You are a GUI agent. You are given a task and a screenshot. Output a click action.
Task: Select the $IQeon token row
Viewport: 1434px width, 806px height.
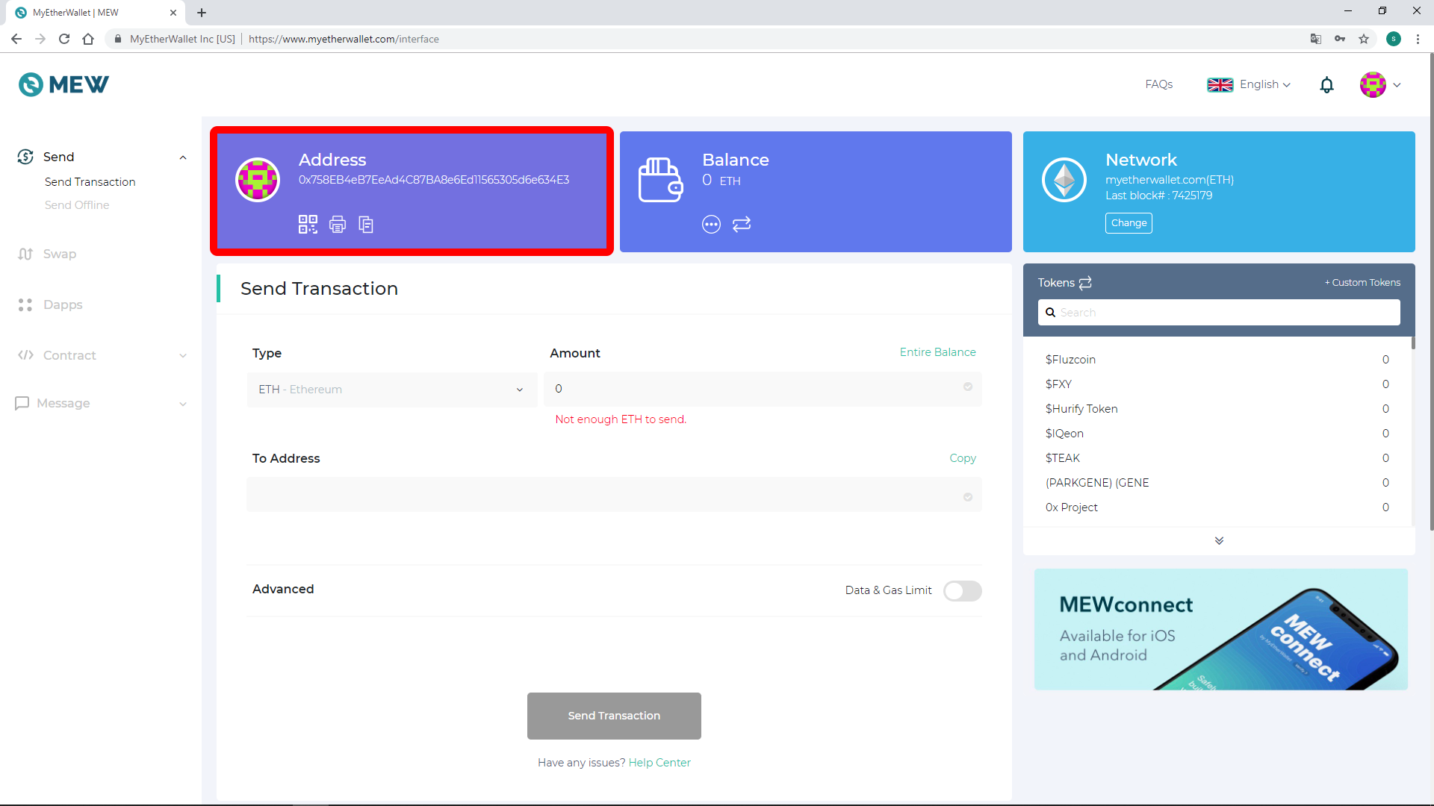(x=1217, y=434)
